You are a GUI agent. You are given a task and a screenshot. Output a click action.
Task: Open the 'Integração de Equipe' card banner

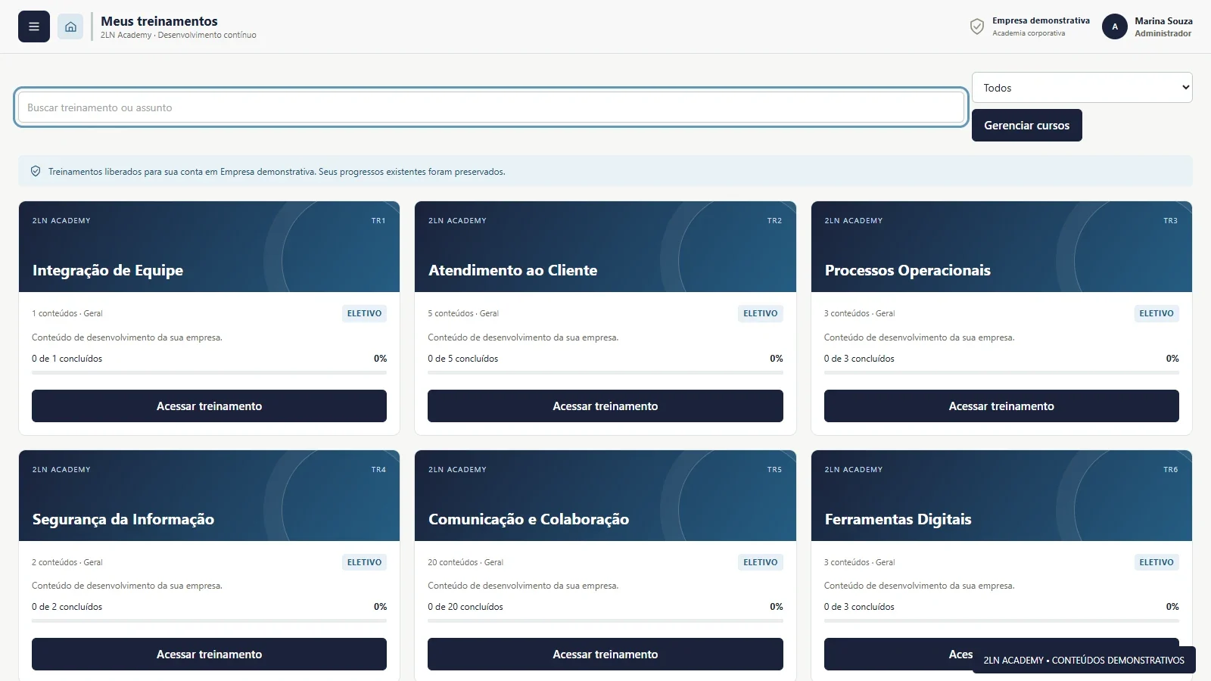pos(209,247)
